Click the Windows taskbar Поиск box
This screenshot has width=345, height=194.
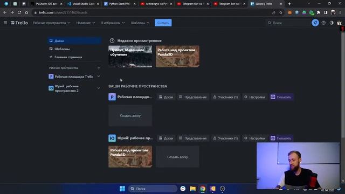coord(153,189)
